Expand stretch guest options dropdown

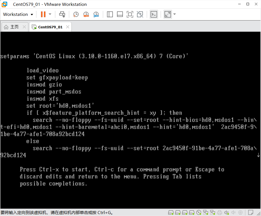pyautogui.click(x=175, y=14)
